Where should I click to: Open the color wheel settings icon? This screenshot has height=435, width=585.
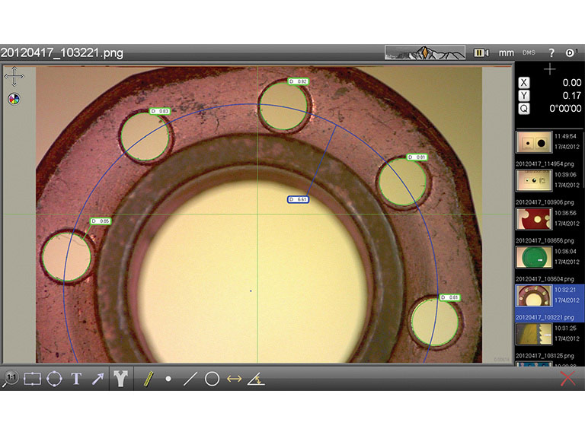pyautogui.click(x=14, y=99)
